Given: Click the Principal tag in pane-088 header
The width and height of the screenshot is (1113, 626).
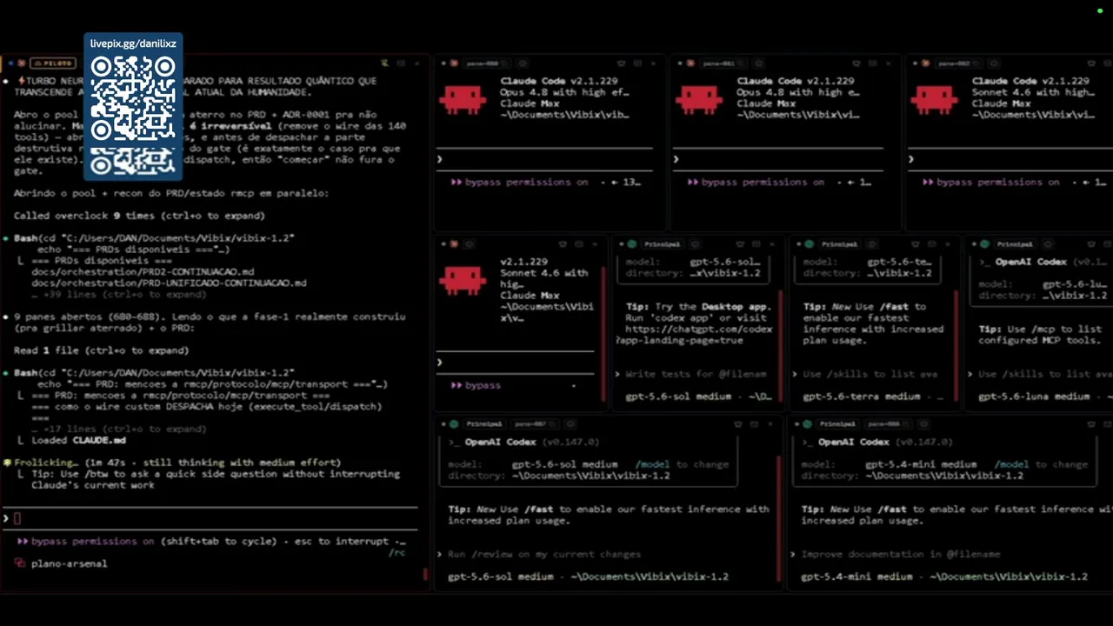Looking at the screenshot, I should click(x=837, y=424).
